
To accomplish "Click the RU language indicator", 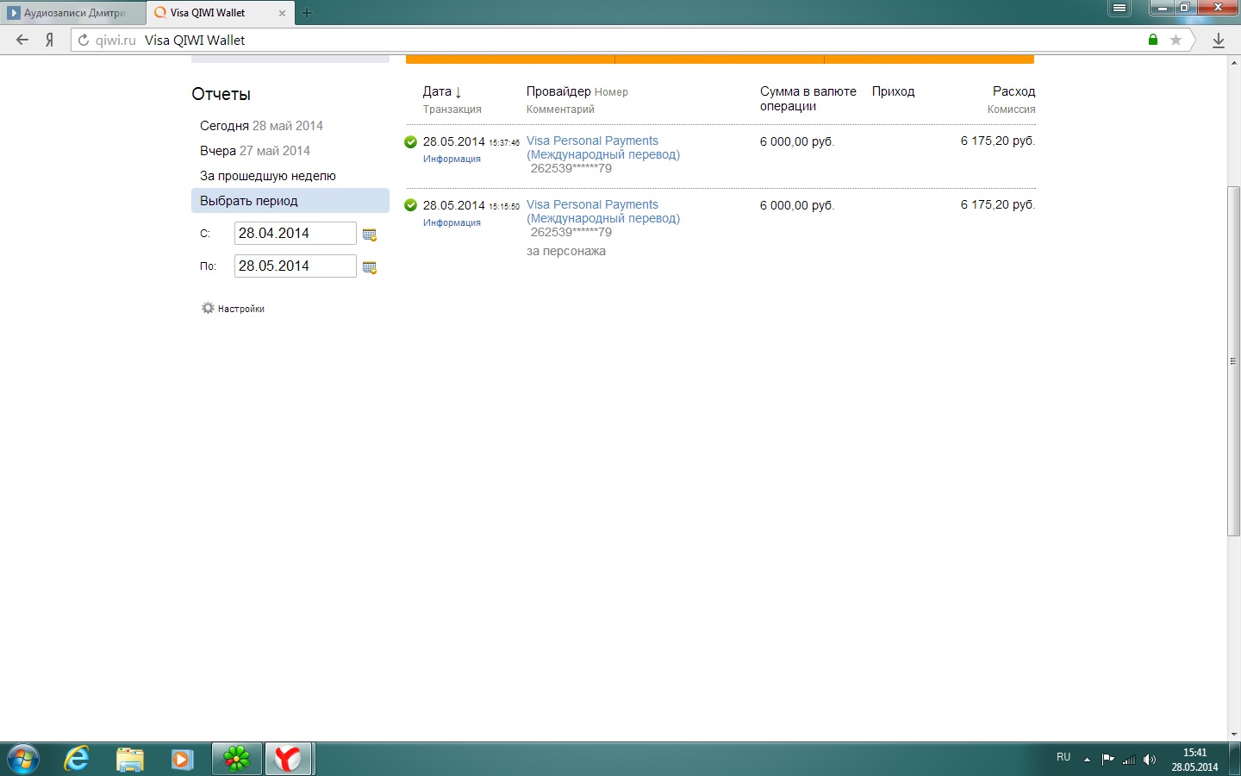I will tap(1063, 757).
